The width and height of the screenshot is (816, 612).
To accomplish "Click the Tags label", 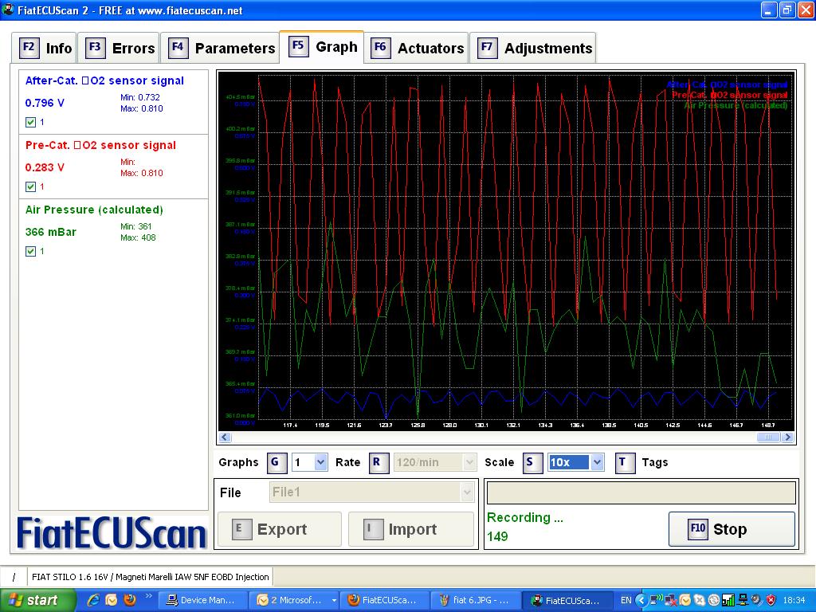I will coord(655,462).
